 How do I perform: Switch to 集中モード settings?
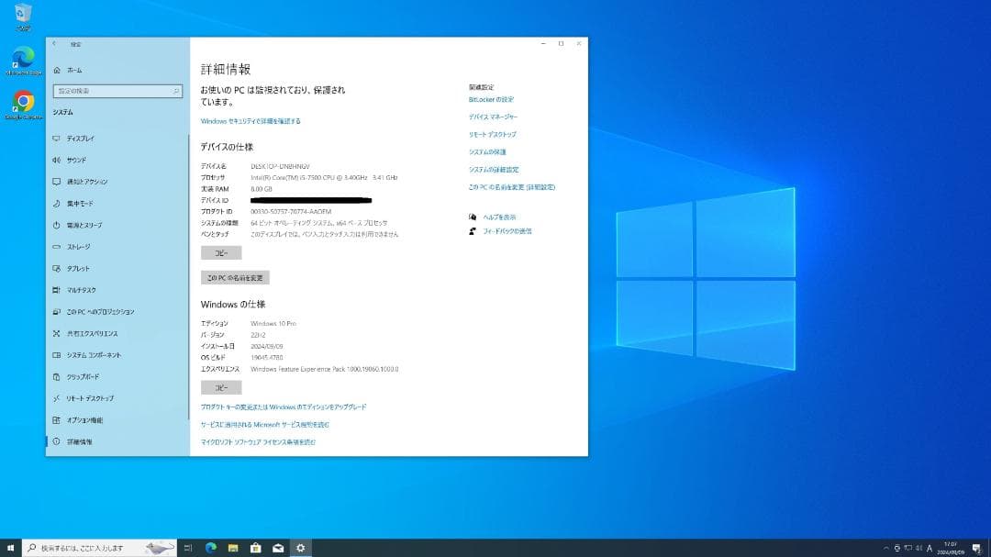click(x=81, y=203)
